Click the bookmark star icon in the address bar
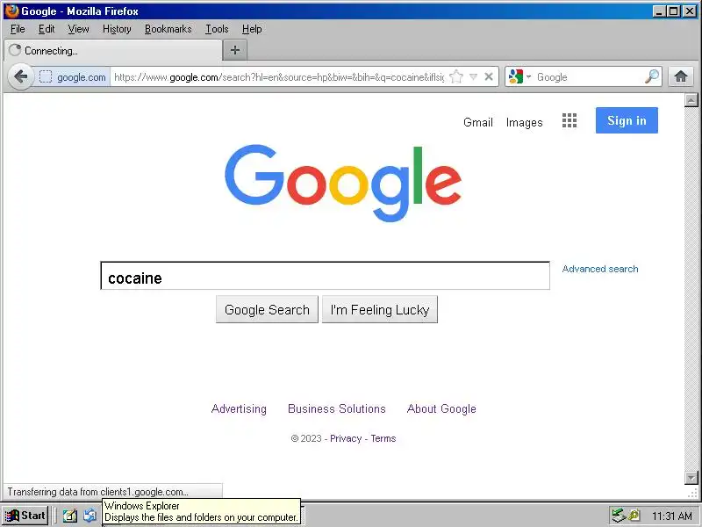Image resolution: width=702 pixels, height=527 pixels. [x=455, y=77]
